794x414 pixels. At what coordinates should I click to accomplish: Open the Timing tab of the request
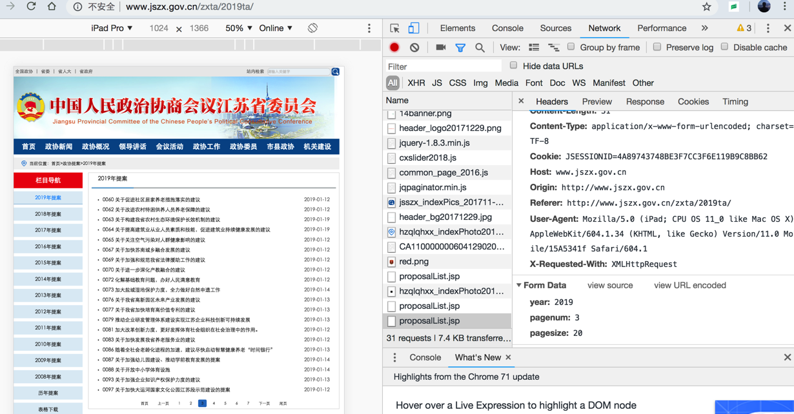coord(735,102)
